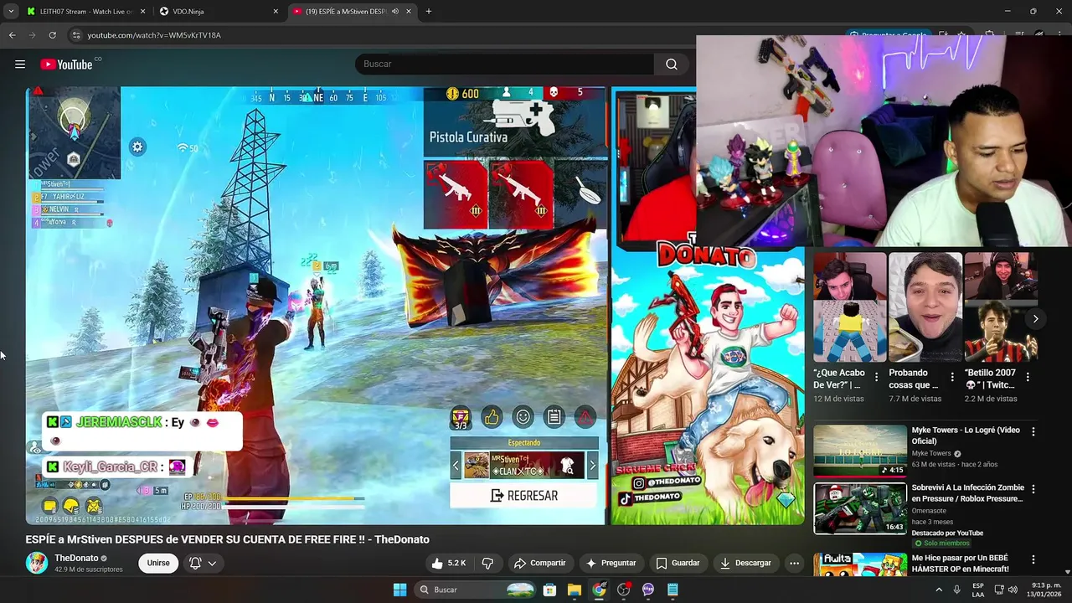Open options for "Me Hice pasar por Un BEBÉ"
The width and height of the screenshot is (1072, 603).
(1033, 559)
